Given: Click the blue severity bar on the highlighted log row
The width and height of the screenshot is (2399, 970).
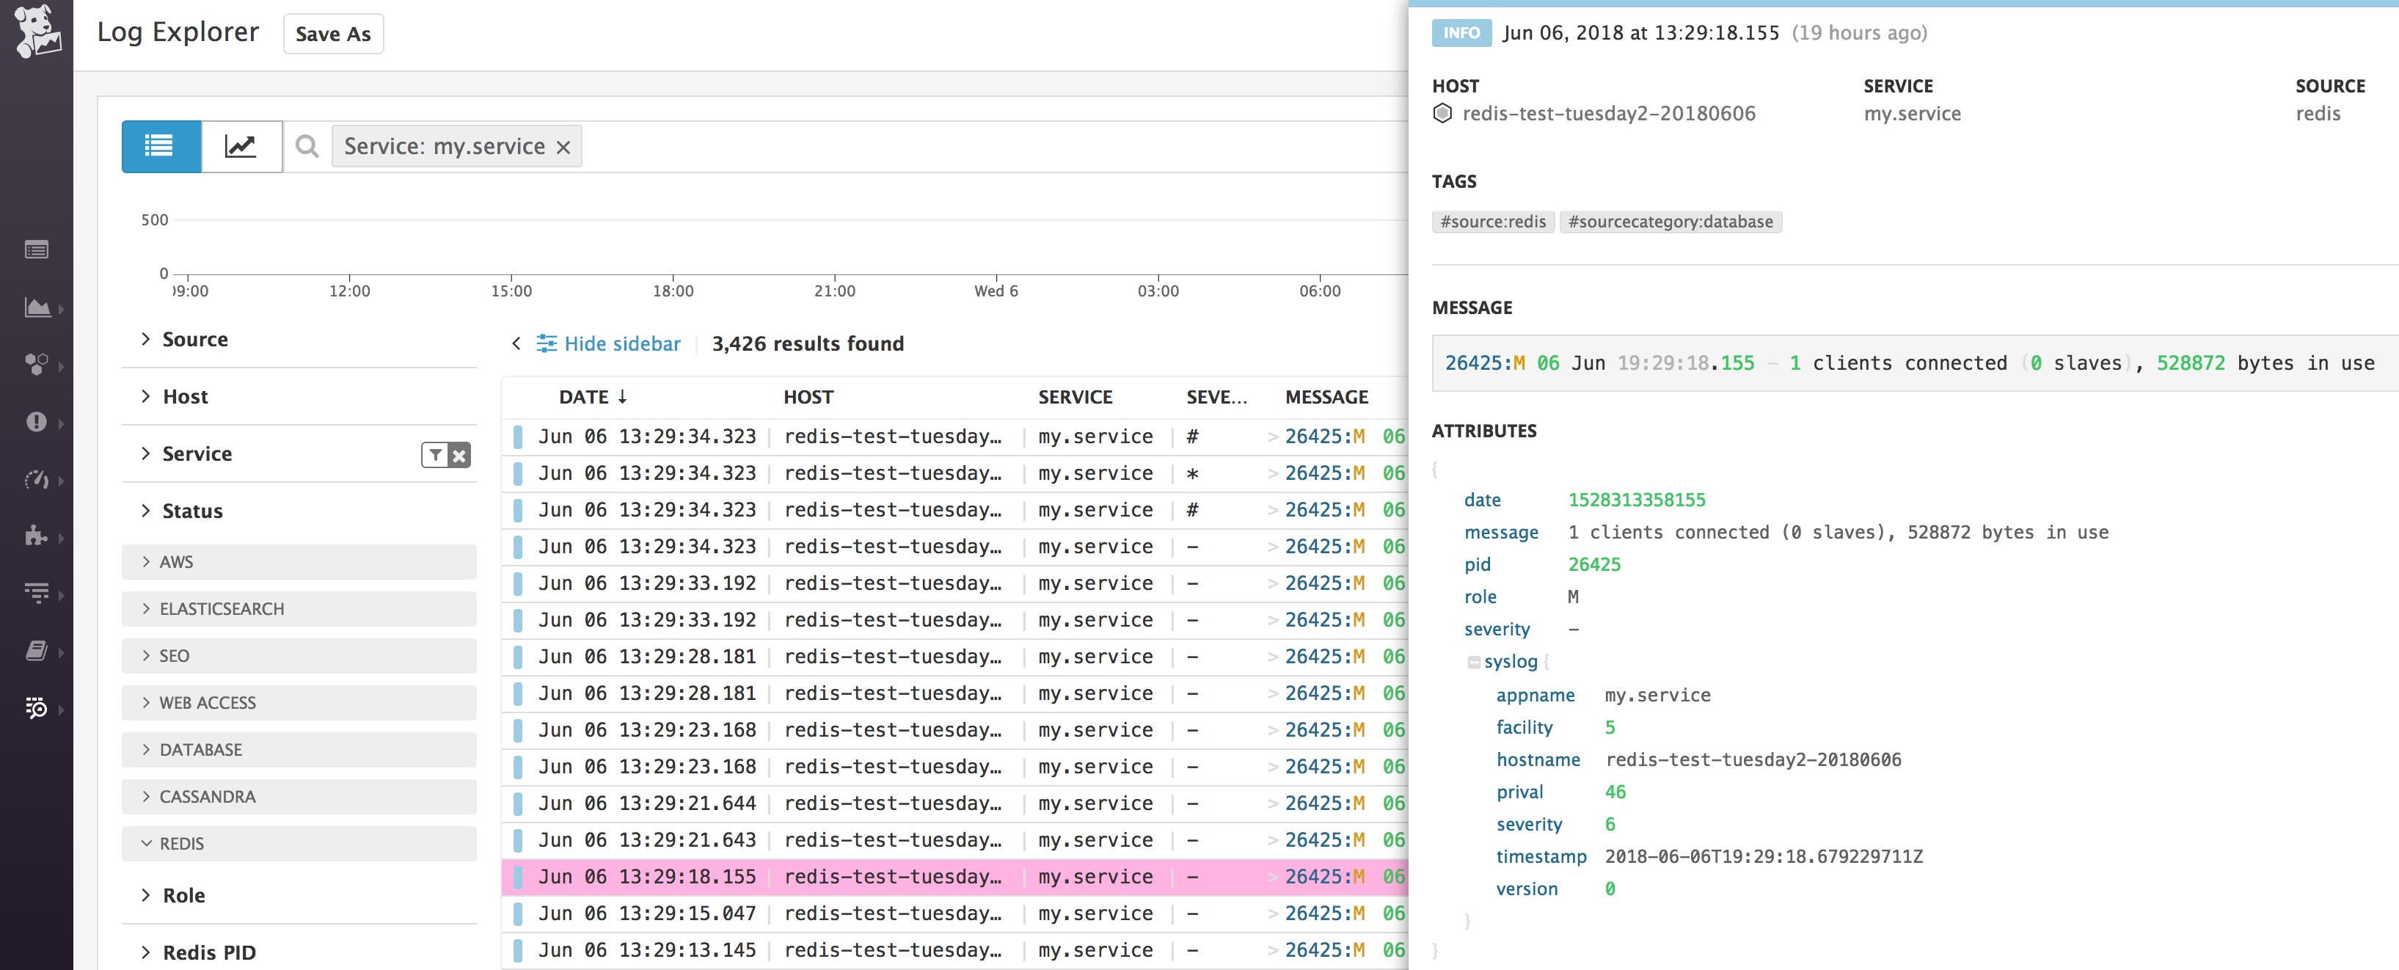Looking at the screenshot, I should [x=519, y=876].
